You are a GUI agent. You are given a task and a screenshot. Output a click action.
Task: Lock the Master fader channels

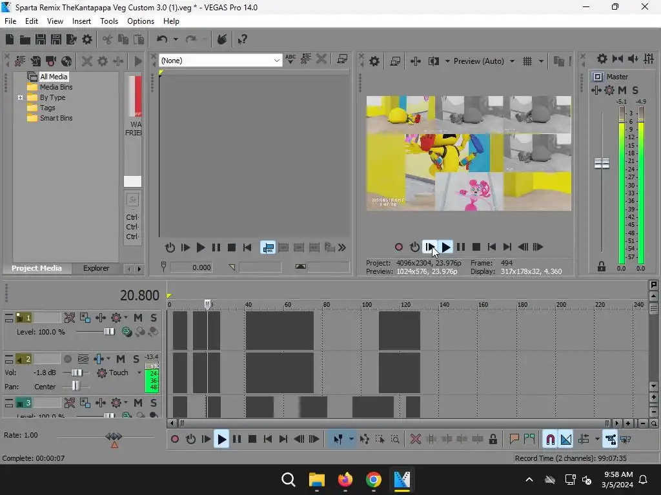click(602, 266)
